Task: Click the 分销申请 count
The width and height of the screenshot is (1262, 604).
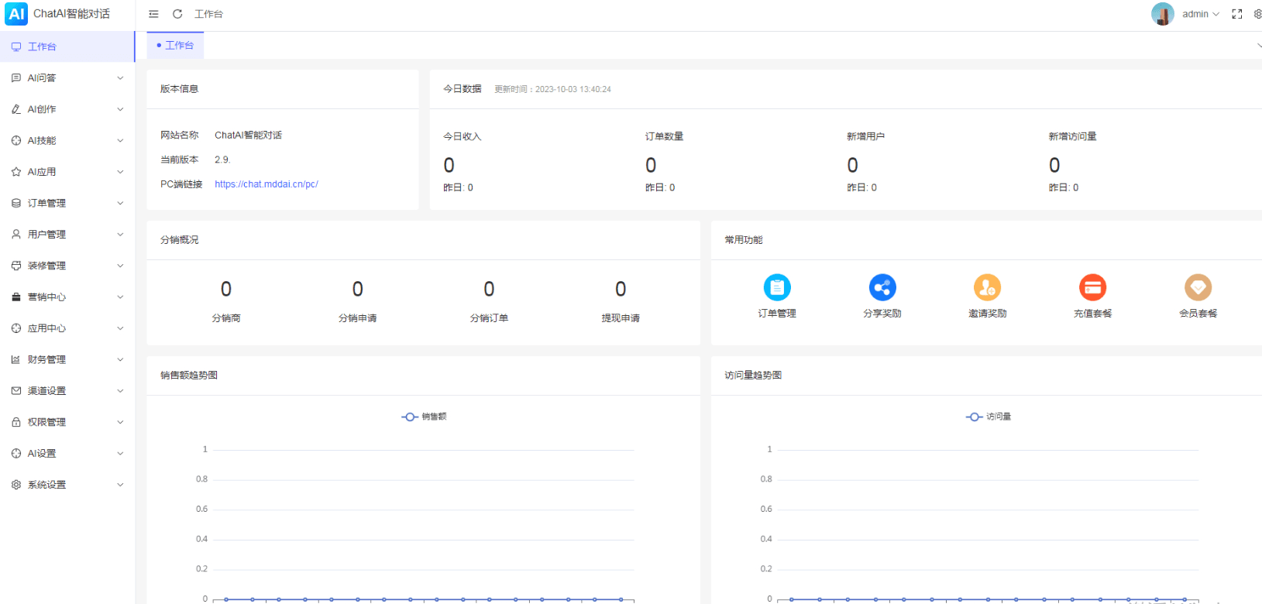Action: tap(358, 289)
